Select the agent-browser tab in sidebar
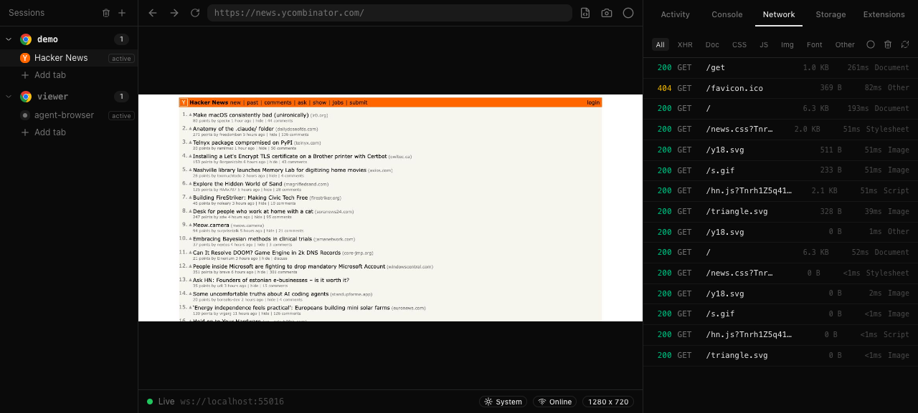The image size is (918, 413). click(69, 115)
